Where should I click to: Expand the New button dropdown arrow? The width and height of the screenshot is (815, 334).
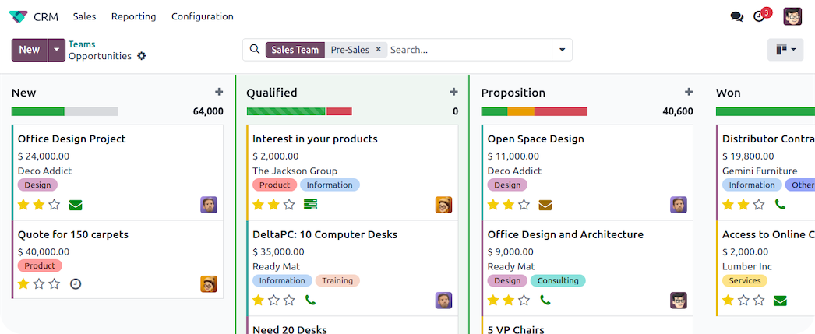(x=57, y=50)
